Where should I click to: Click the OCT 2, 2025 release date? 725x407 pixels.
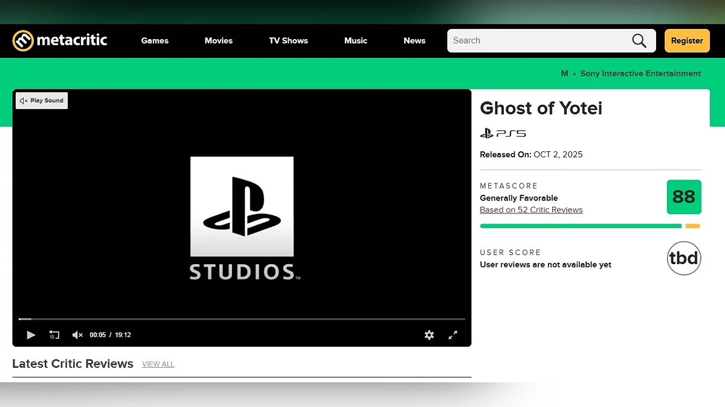click(x=558, y=154)
